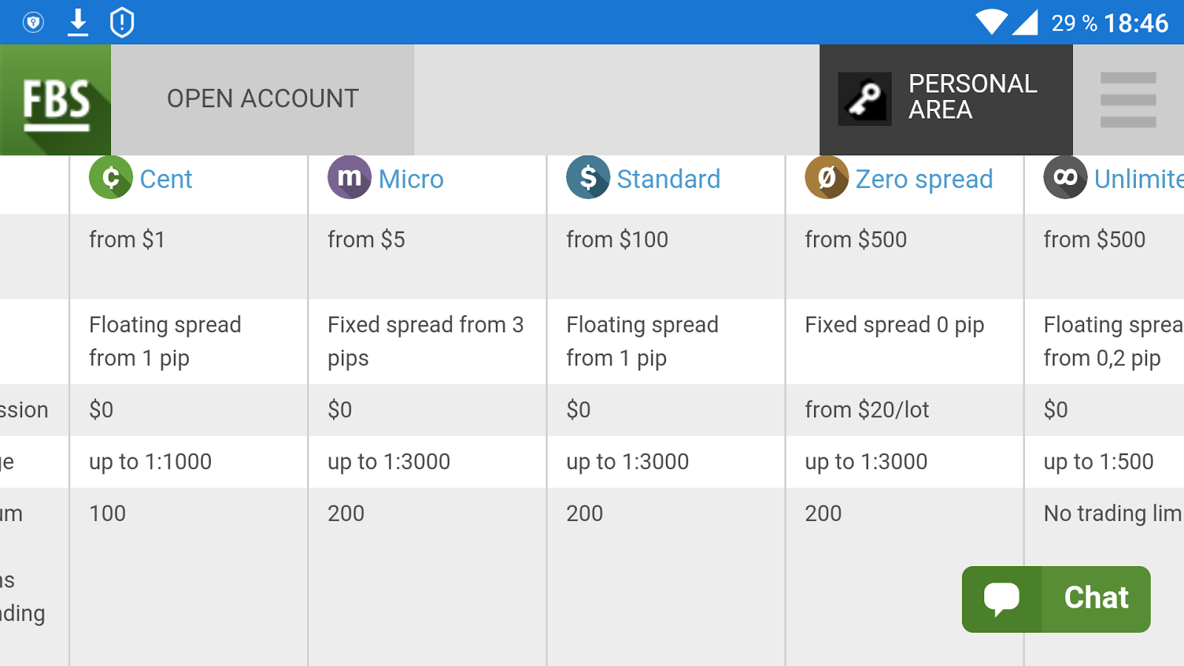This screenshot has width=1184, height=666.
Task: Tap the Unlimited infinity icon
Action: click(1065, 178)
